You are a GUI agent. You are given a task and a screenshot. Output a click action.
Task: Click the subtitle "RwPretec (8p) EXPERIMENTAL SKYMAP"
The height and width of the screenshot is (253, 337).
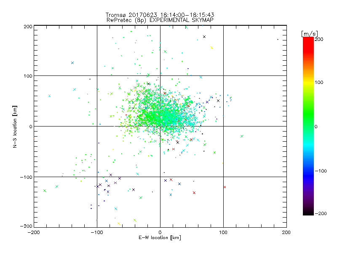160,20
